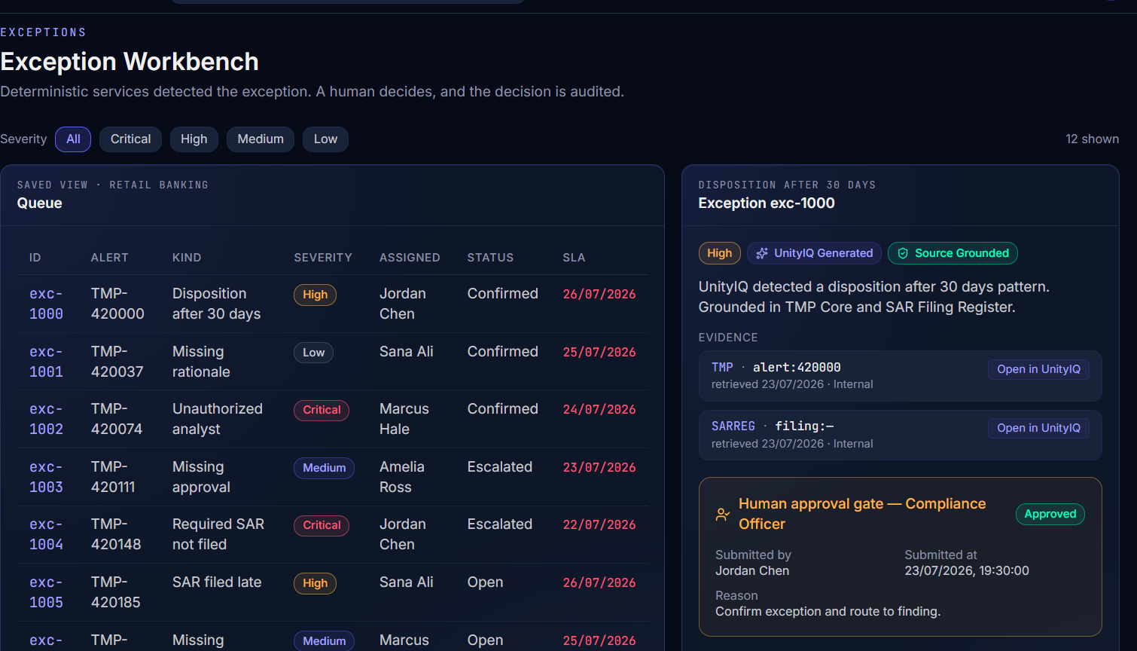Click alert TMP-420111 cell
This screenshot has height=651, width=1137.
(x=113, y=477)
